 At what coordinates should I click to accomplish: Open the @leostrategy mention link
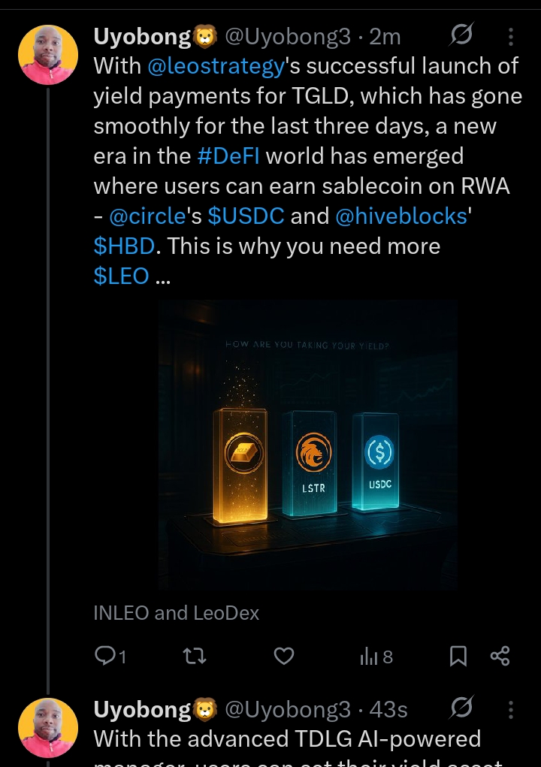tap(216, 66)
